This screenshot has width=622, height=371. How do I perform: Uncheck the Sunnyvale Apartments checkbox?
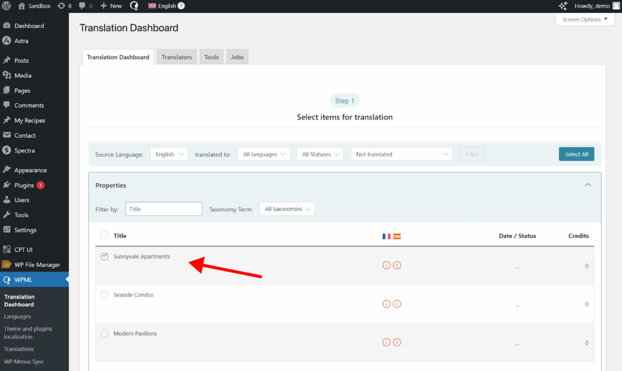point(104,257)
